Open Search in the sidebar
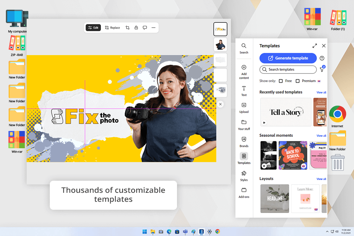354x236 pixels. pos(244,48)
